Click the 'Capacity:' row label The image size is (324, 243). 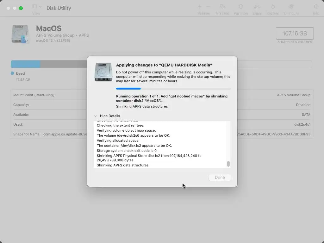[x=21, y=105]
